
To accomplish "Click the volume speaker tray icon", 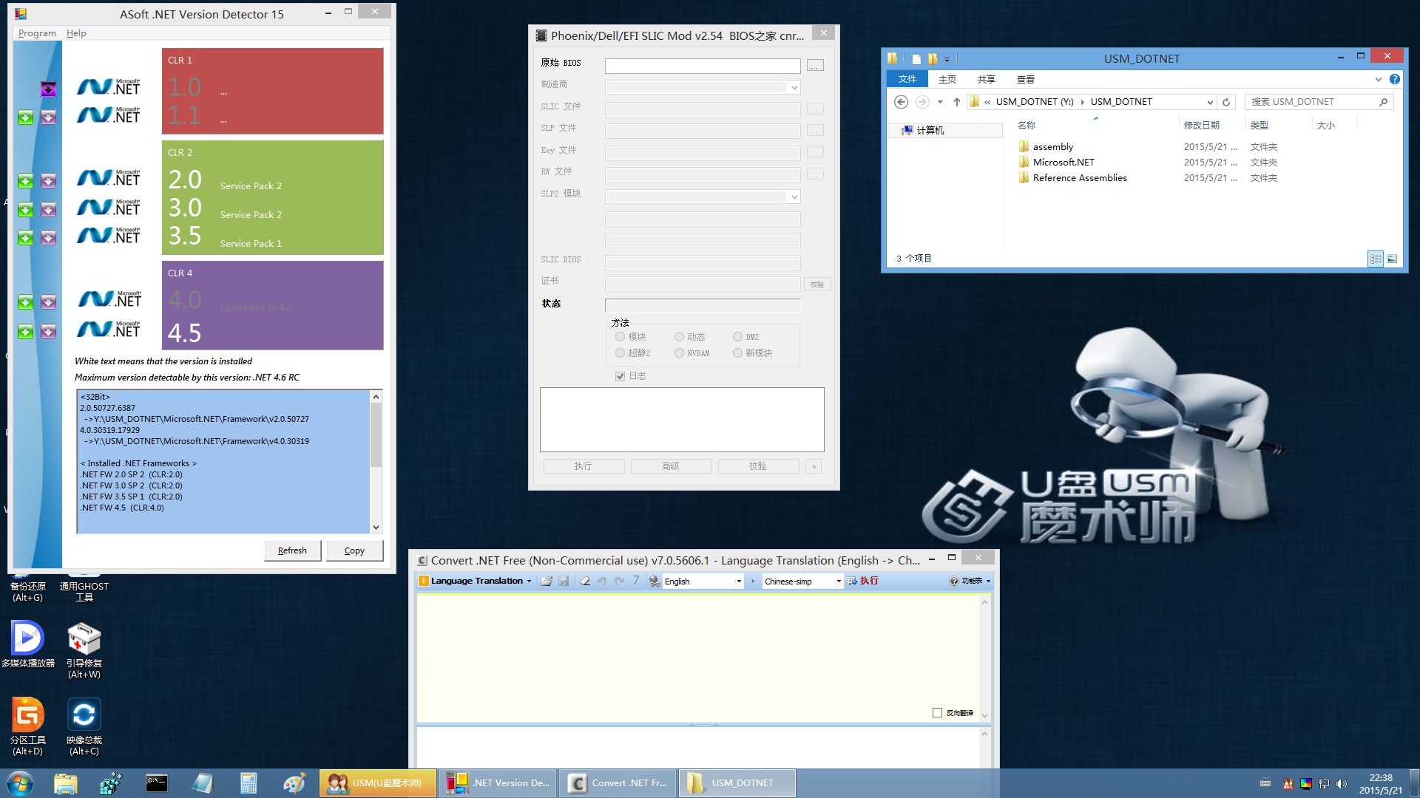I will click(x=1342, y=784).
